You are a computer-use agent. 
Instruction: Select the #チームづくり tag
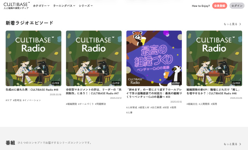click(x=86, y=104)
